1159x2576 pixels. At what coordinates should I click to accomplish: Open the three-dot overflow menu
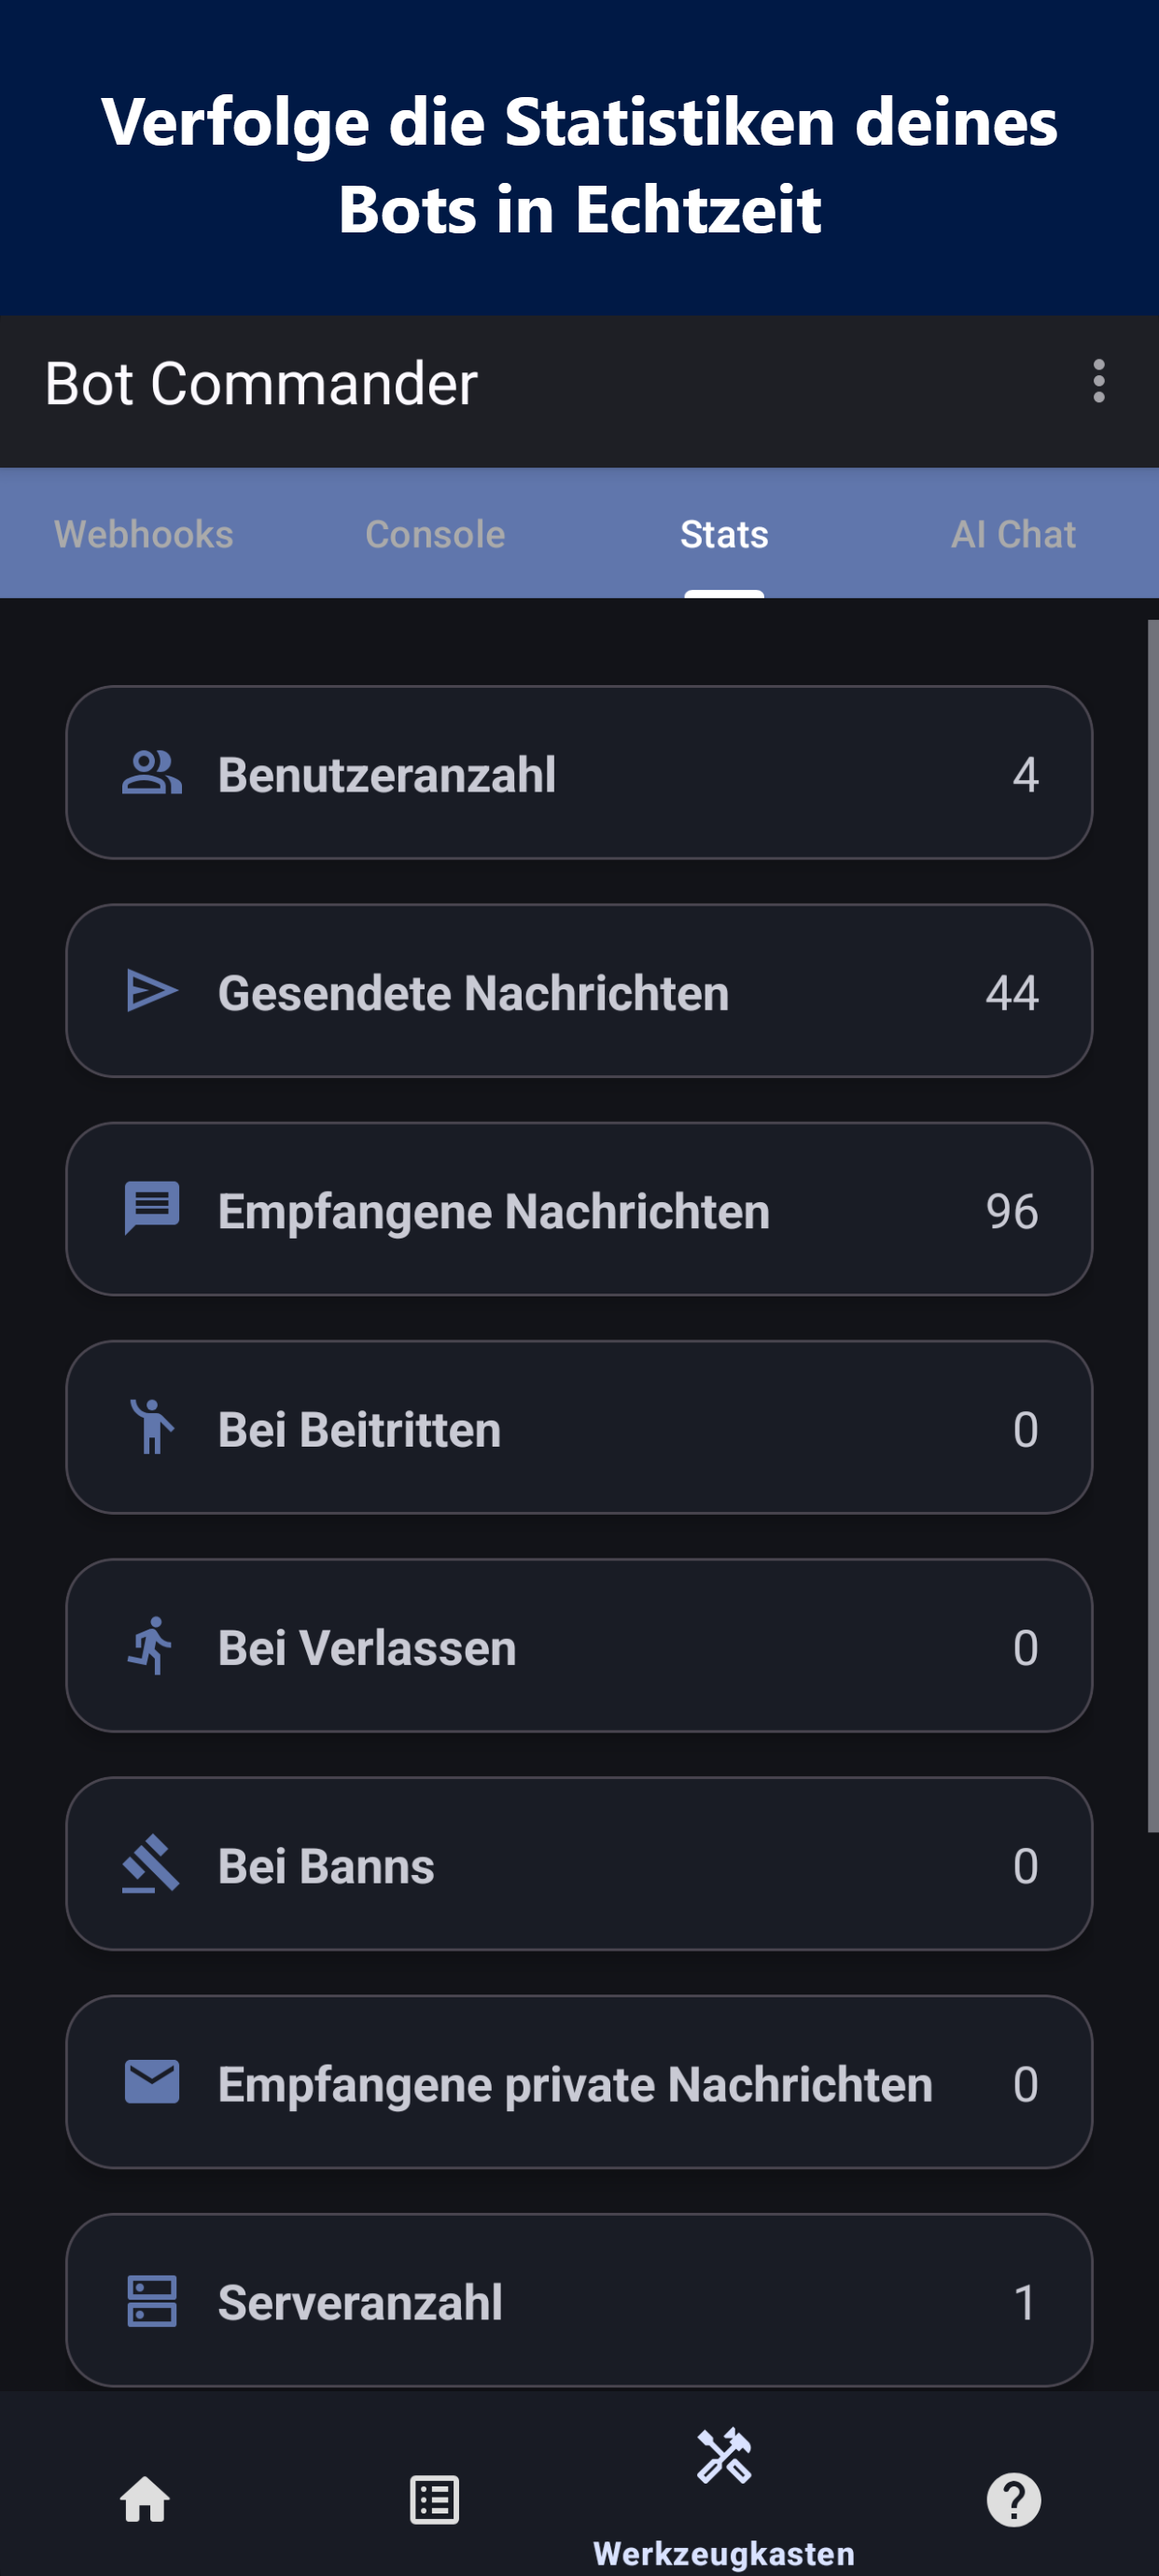pyautogui.click(x=1098, y=382)
